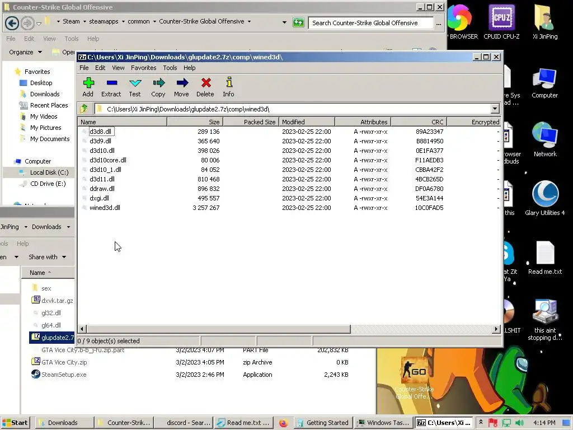This screenshot has width=573, height=430.
Task: Click the volume icon in system tray
Action: click(519, 423)
